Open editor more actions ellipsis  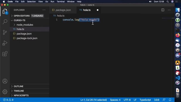click(169, 10)
